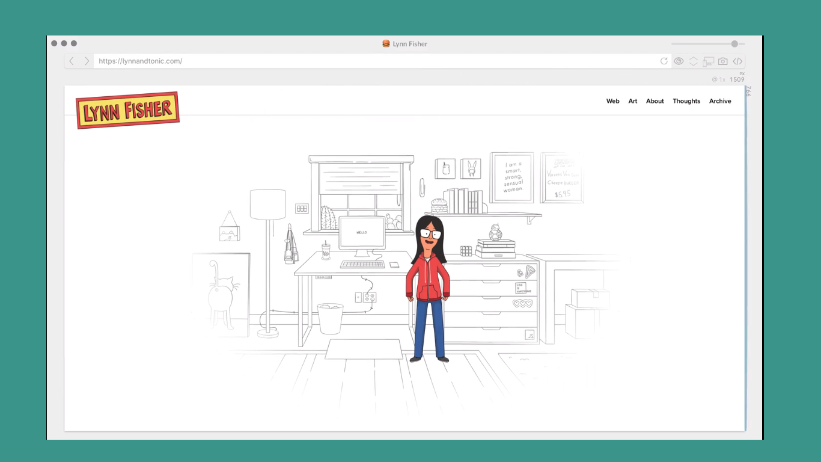Toggle the eye preview icon in toolbar

679,61
